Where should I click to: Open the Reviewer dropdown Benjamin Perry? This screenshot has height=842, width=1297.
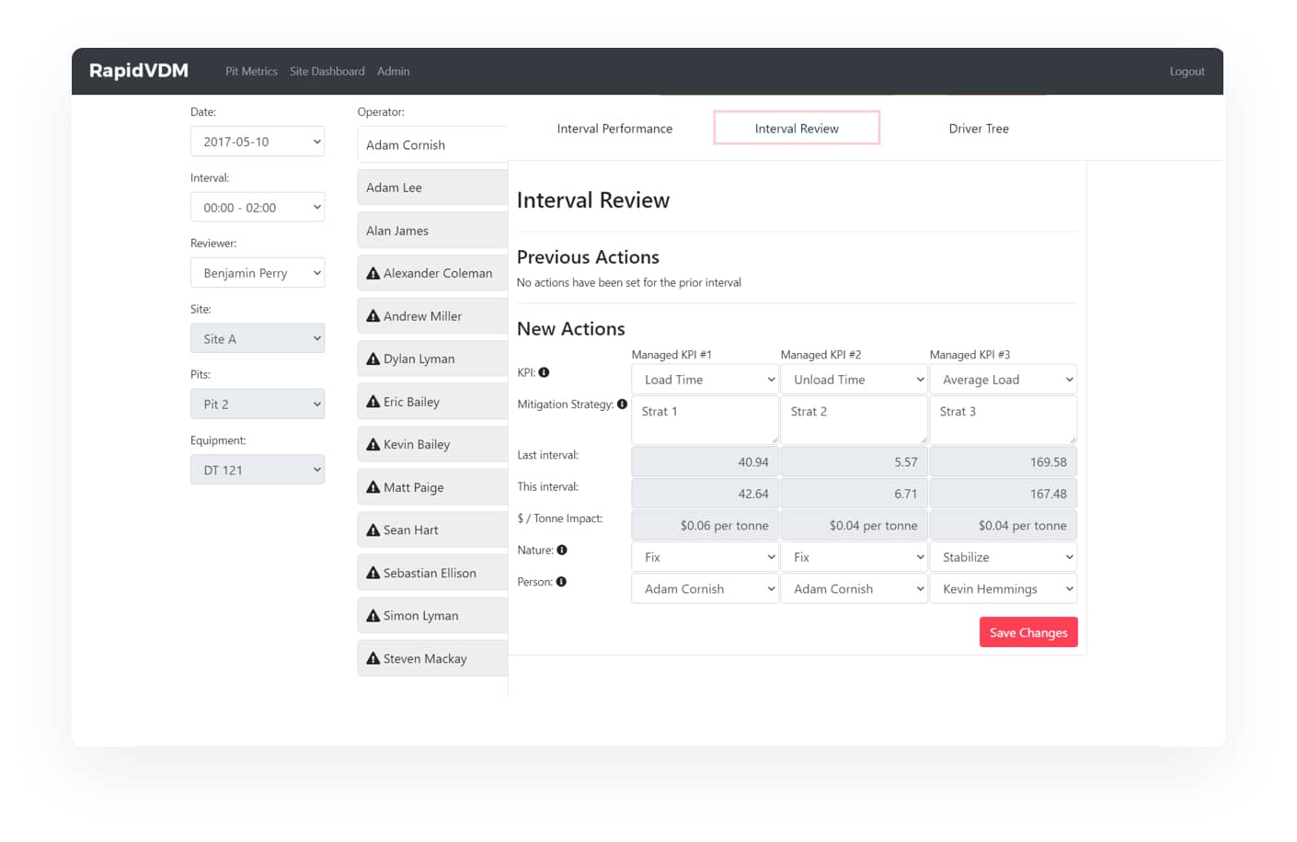pyautogui.click(x=258, y=273)
